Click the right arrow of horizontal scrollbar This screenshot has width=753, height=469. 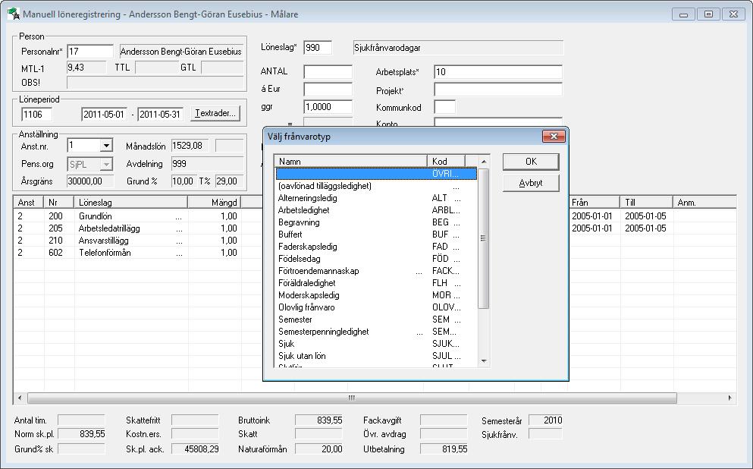[x=730, y=398]
